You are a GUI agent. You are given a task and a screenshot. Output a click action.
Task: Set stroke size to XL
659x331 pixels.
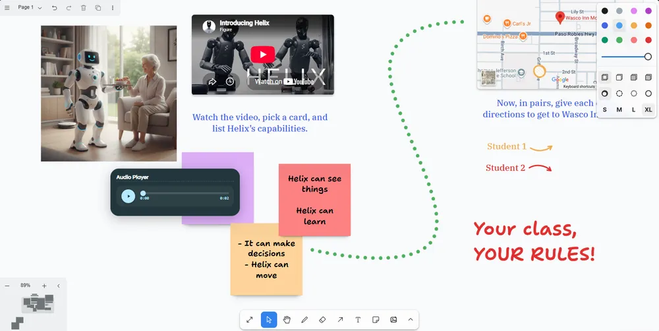pos(648,109)
